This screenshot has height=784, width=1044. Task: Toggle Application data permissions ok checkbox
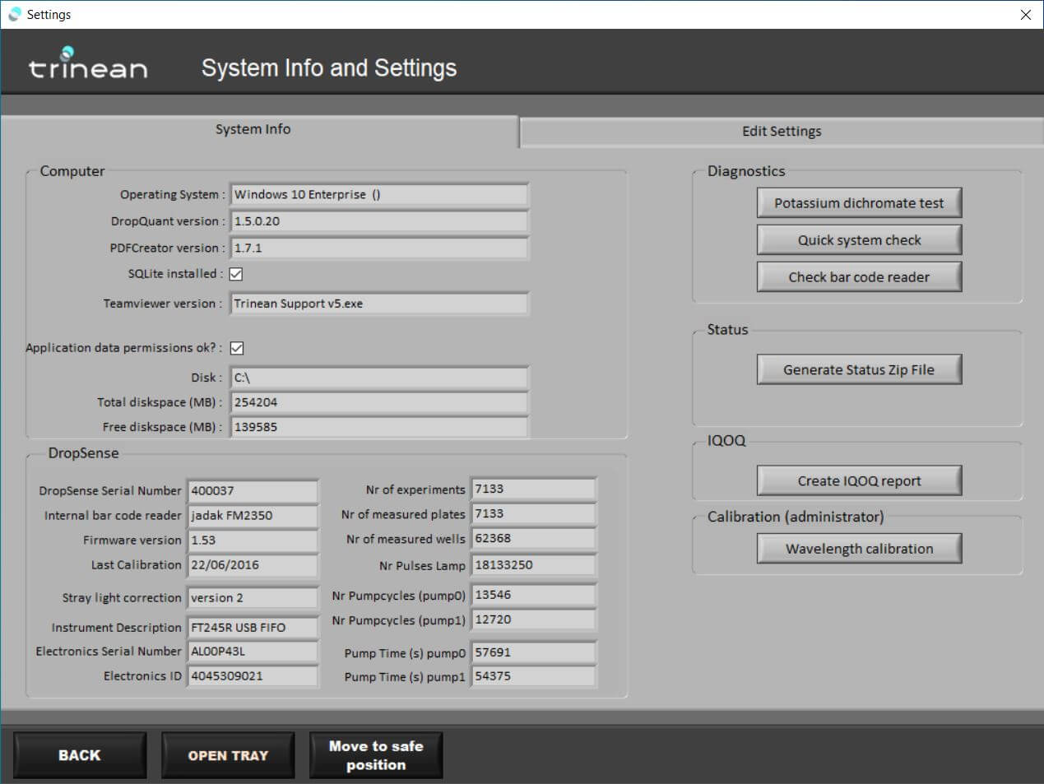237,348
